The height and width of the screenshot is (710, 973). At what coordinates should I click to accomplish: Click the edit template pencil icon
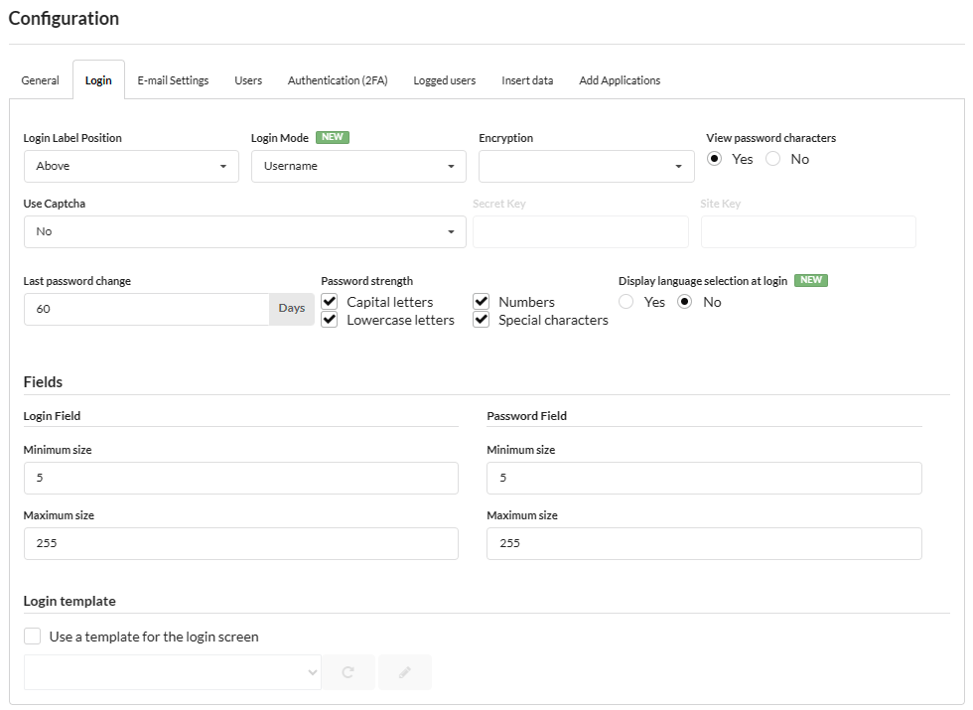tap(404, 672)
